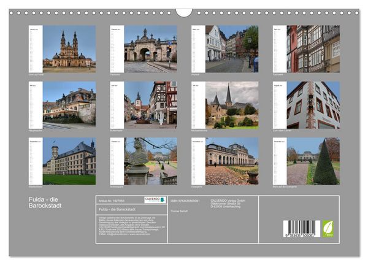
Task: Click the large title 'Fulda - die Barockstadt'
Action: [45, 202]
